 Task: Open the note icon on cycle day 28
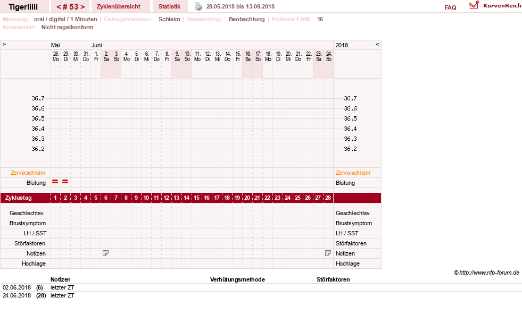[x=328, y=253]
